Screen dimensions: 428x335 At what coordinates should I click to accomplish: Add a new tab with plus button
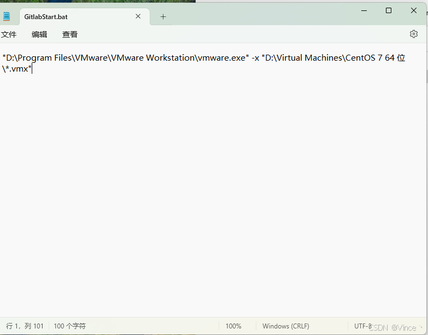(x=163, y=17)
